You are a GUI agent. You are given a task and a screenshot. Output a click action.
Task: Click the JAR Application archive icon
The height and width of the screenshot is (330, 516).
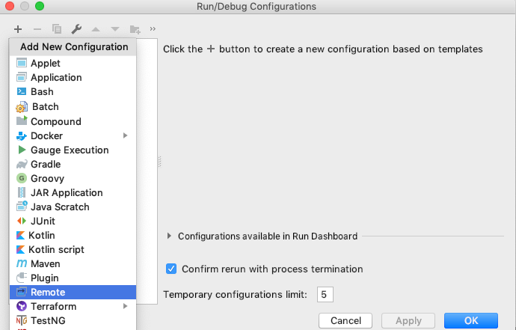click(x=22, y=192)
